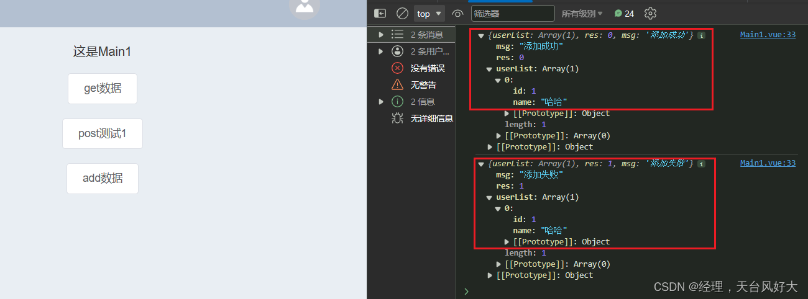Click the 这是Main1 heading text
Viewport: 808px width, 299px height.
click(102, 51)
